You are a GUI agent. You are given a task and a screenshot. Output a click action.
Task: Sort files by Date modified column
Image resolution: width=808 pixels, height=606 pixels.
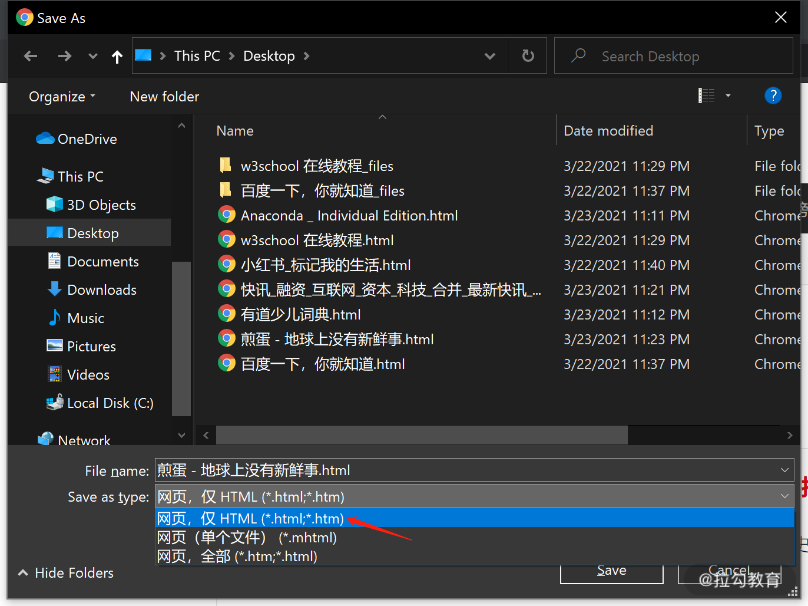pos(608,131)
